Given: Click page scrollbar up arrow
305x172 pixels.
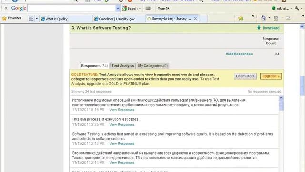Looking at the screenshot, I should [302, 27].
